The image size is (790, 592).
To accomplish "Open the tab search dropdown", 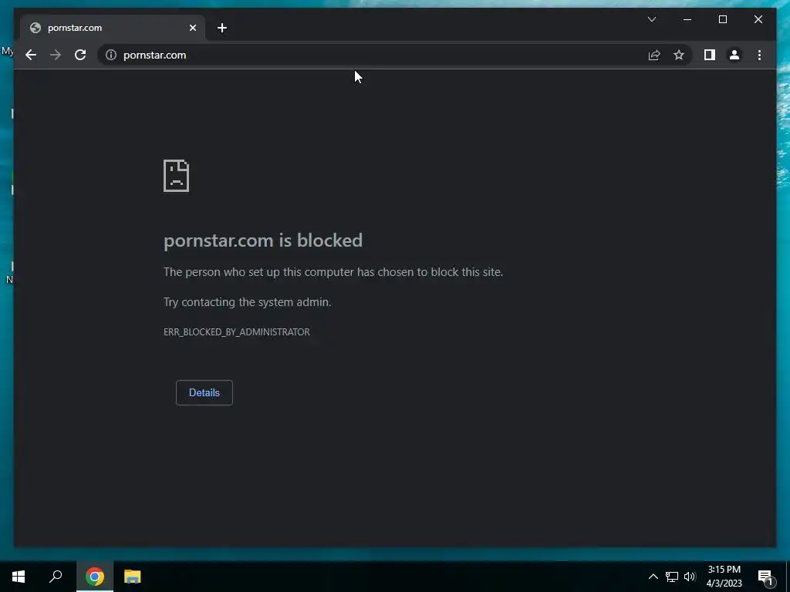I will [x=651, y=19].
